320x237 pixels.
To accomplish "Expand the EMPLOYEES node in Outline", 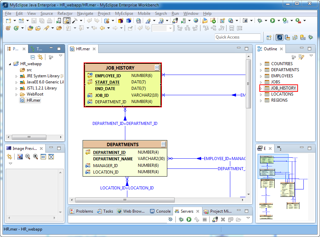I will pyautogui.click(x=261, y=76).
